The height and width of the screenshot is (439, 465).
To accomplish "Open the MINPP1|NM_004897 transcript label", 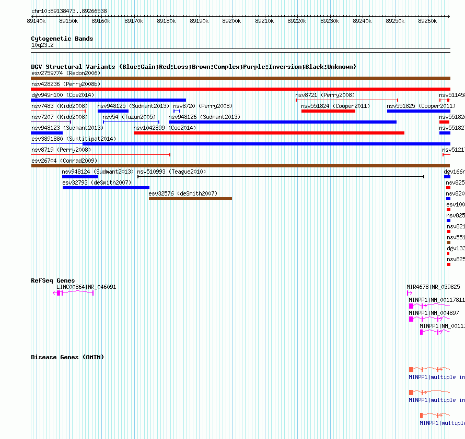I will 434,313.
